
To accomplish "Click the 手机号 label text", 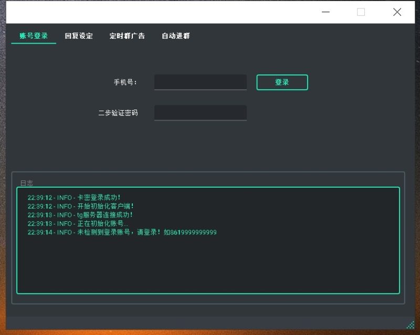I will [x=124, y=82].
